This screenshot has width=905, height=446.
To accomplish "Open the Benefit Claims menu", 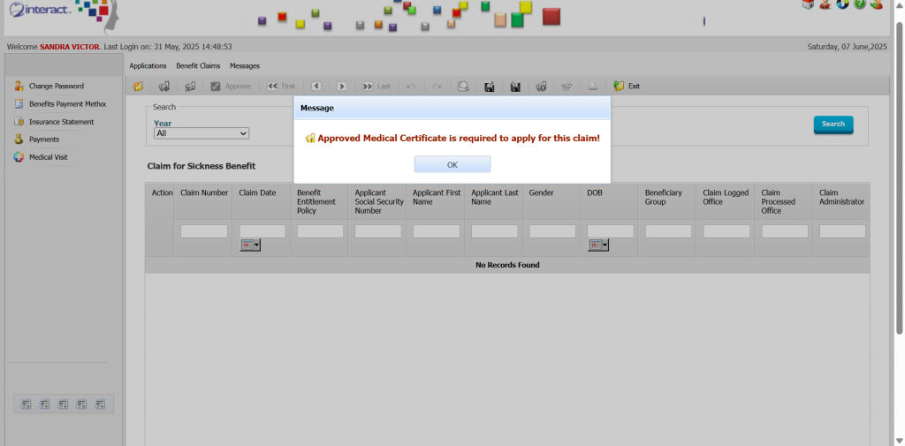I will pos(198,66).
